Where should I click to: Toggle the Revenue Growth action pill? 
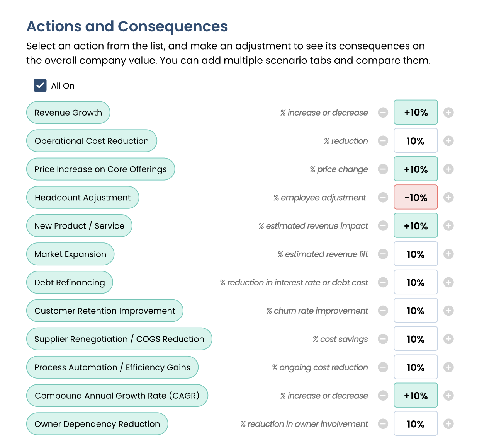pos(68,113)
